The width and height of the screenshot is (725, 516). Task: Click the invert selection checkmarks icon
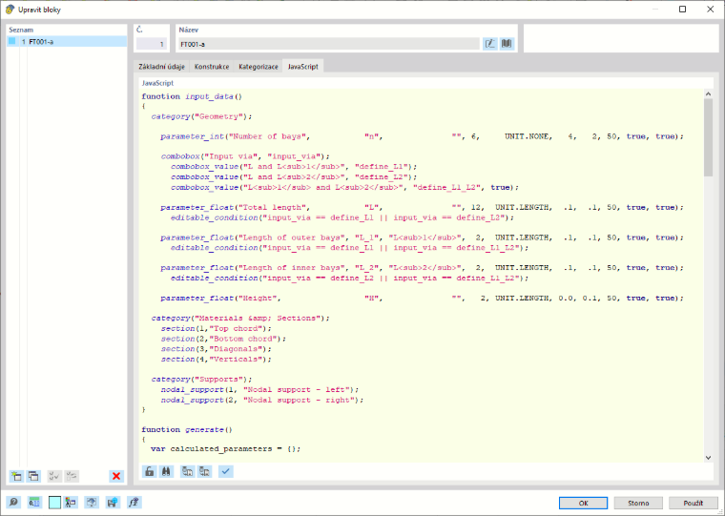point(72,476)
